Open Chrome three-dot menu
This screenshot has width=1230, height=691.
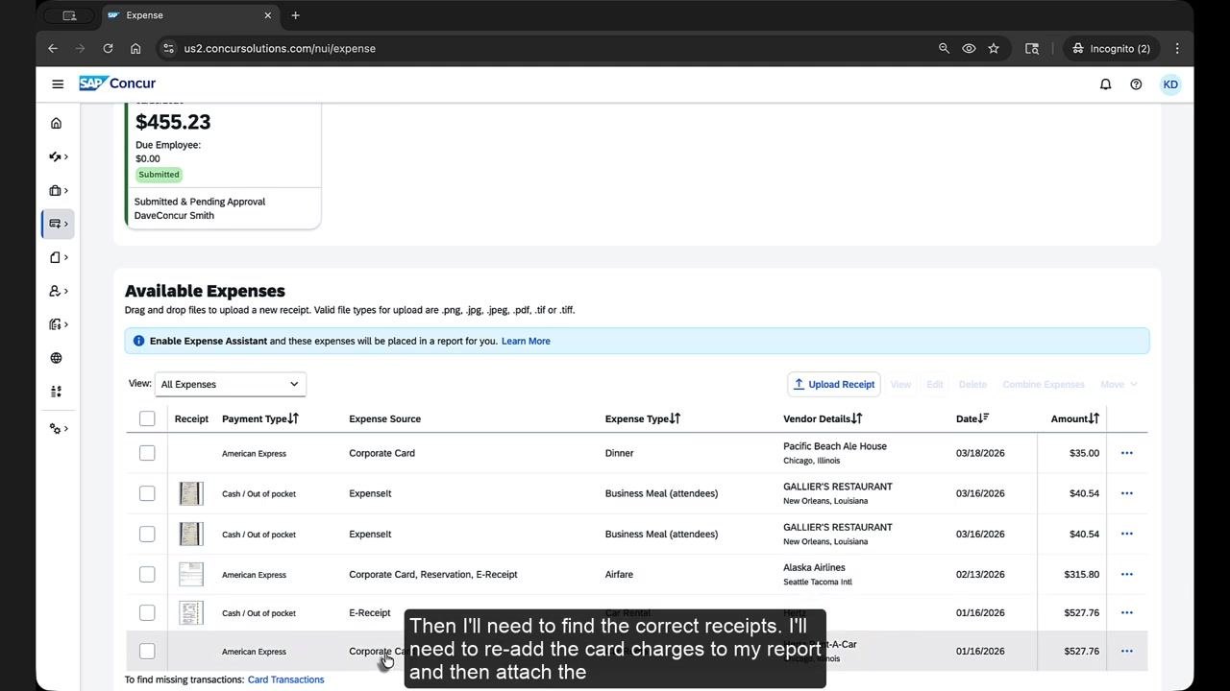click(x=1177, y=48)
